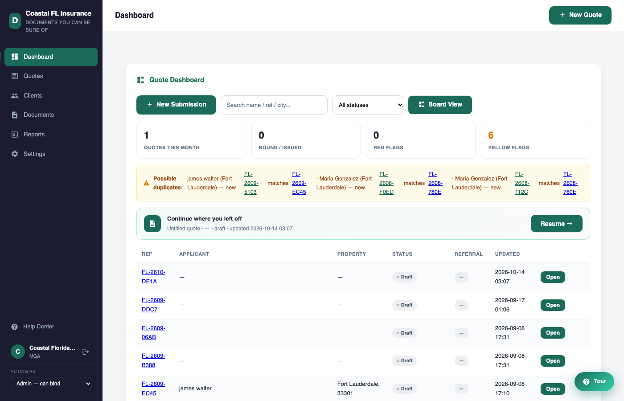Click the Bound / Issued stat card
The image size is (624, 401).
click(x=306, y=140)
